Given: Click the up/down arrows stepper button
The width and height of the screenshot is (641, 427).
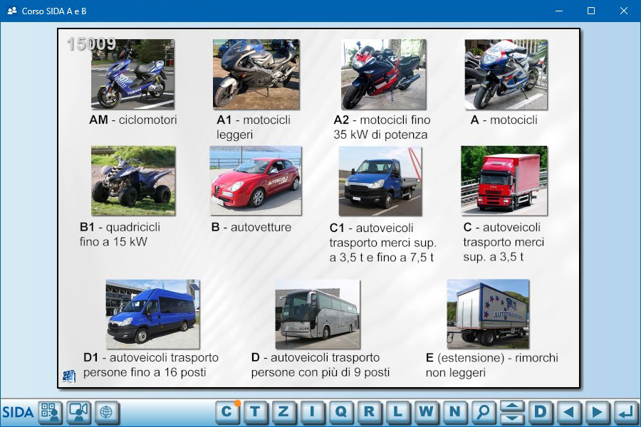Looking at the screenshot, I should tap(511, 411).
